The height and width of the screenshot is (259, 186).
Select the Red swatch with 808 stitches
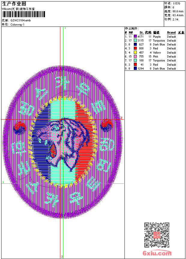coord(135,48)
